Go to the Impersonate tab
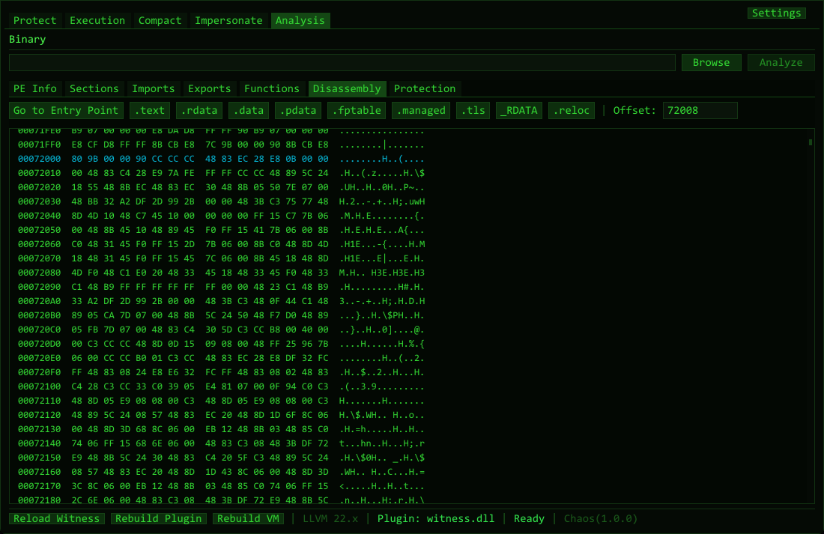 click(x=228, y=21)
